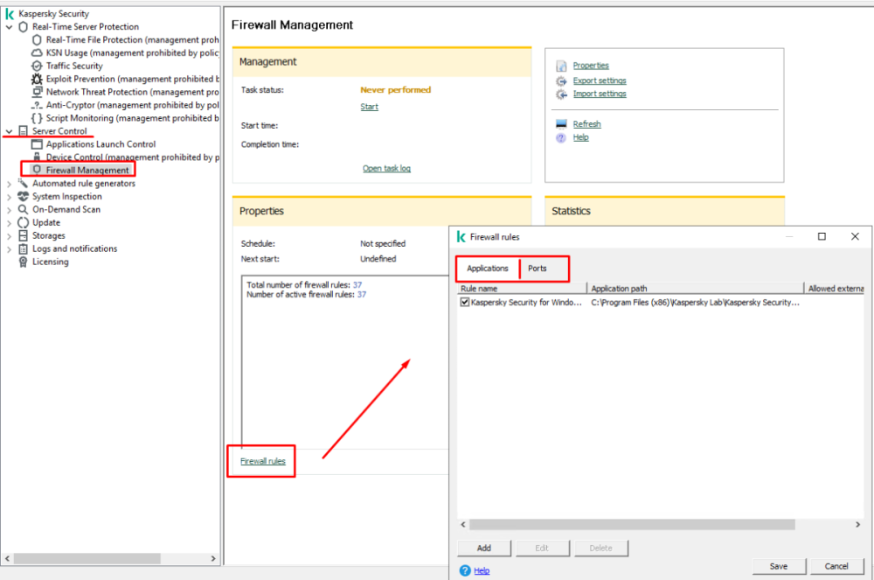Expand the Logs and notifications node

pos(9,248)
